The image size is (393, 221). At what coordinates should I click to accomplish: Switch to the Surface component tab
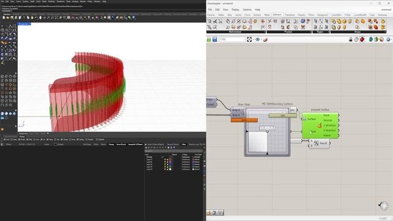point(257,15)
